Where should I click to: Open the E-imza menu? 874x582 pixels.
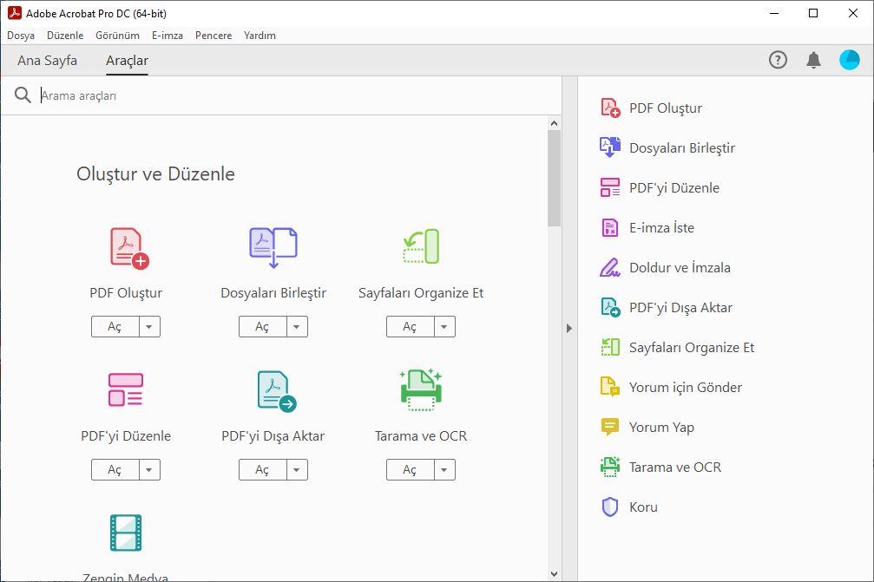point(168,35)
